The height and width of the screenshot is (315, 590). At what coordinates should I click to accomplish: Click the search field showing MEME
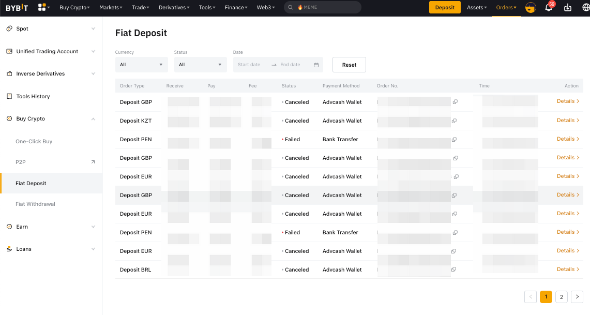click(322, 8)
